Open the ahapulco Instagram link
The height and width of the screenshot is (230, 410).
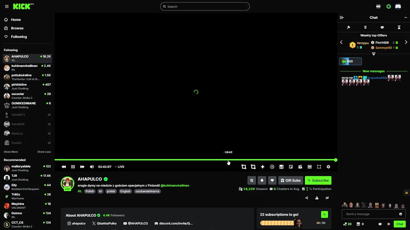pyautogui.click(x=76, y=224)
